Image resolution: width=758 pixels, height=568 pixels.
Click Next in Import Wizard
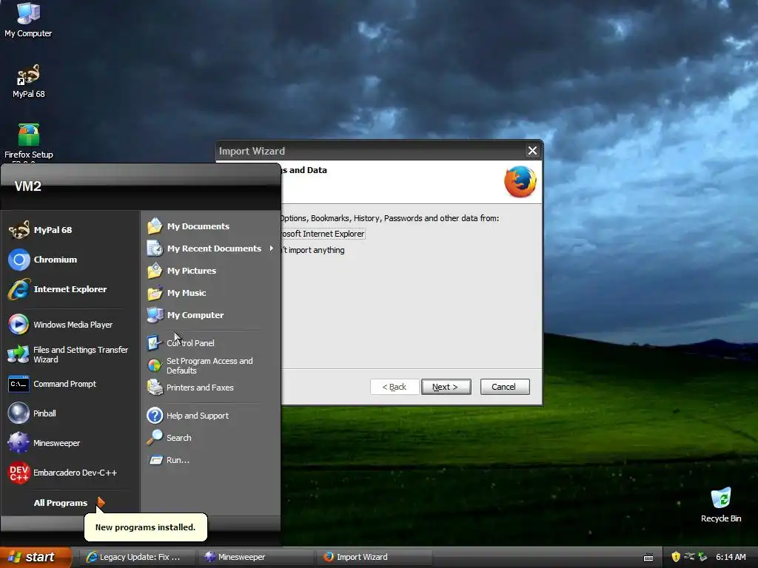pyautogui.click(x=446, y=387)
